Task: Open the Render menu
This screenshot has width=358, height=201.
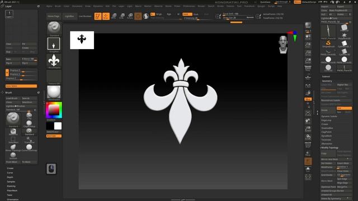Action: (201, 6)
